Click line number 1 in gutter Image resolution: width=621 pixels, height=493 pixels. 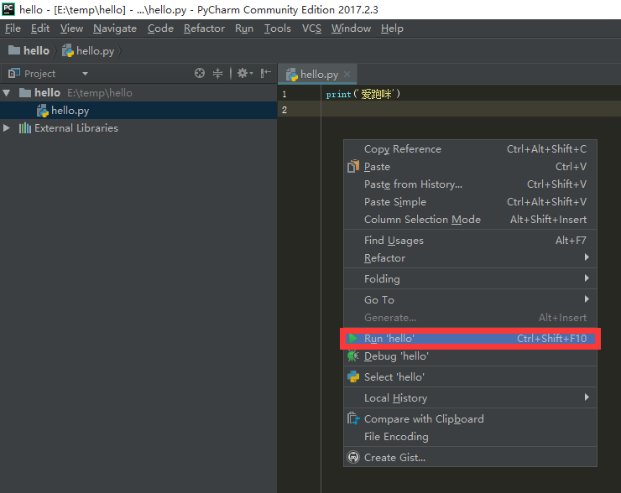284,94
